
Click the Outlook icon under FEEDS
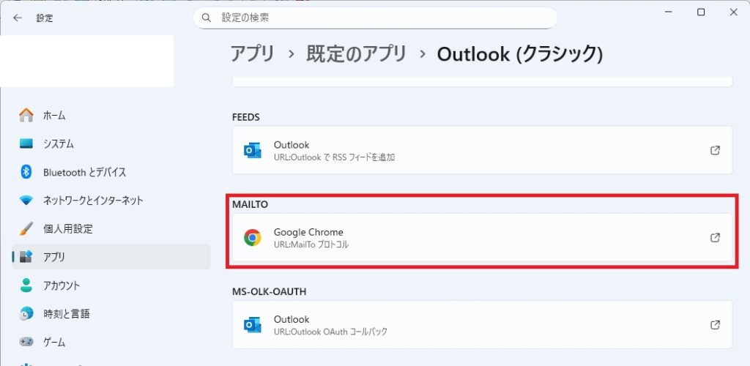pos(253,150)
